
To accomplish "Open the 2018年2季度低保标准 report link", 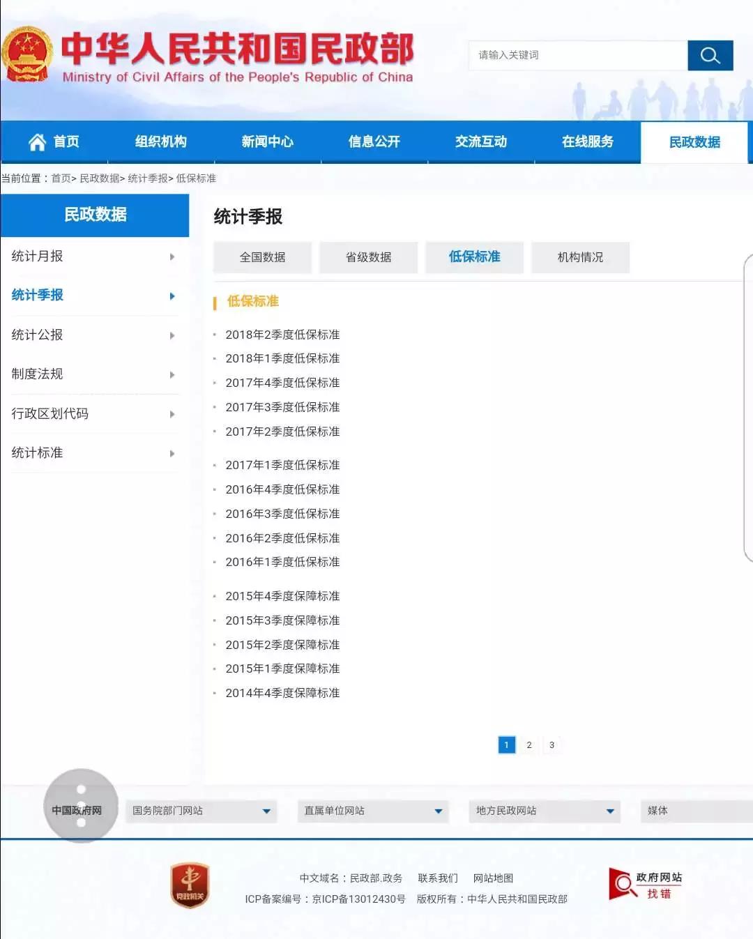I will point(283,335).
